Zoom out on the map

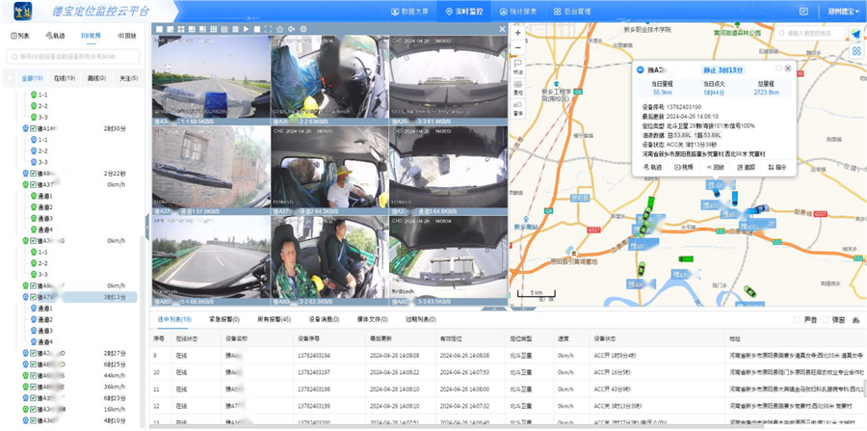[x=517, y=46]
